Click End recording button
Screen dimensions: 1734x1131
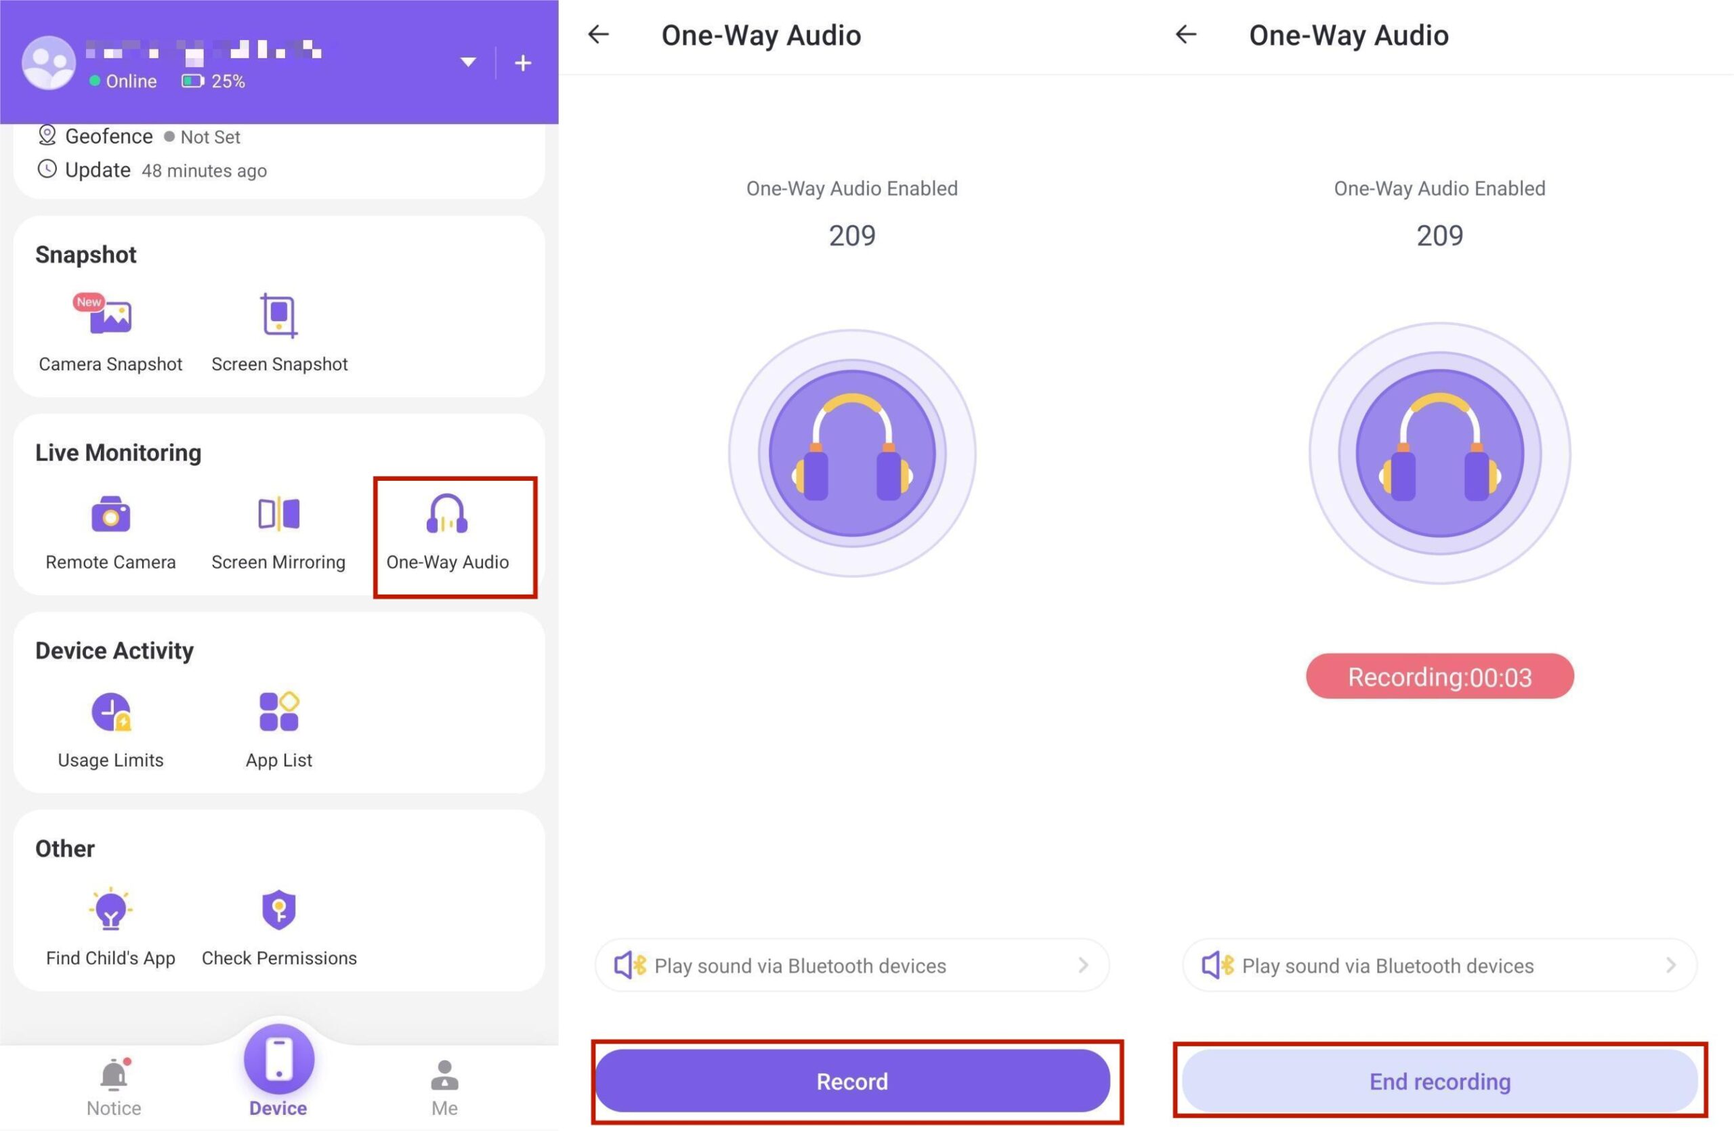[x=1439, y=1080]
